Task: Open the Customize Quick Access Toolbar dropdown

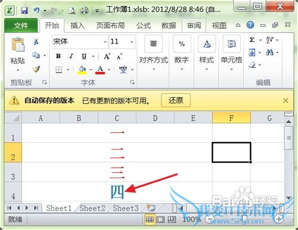Action: point(97,11)
